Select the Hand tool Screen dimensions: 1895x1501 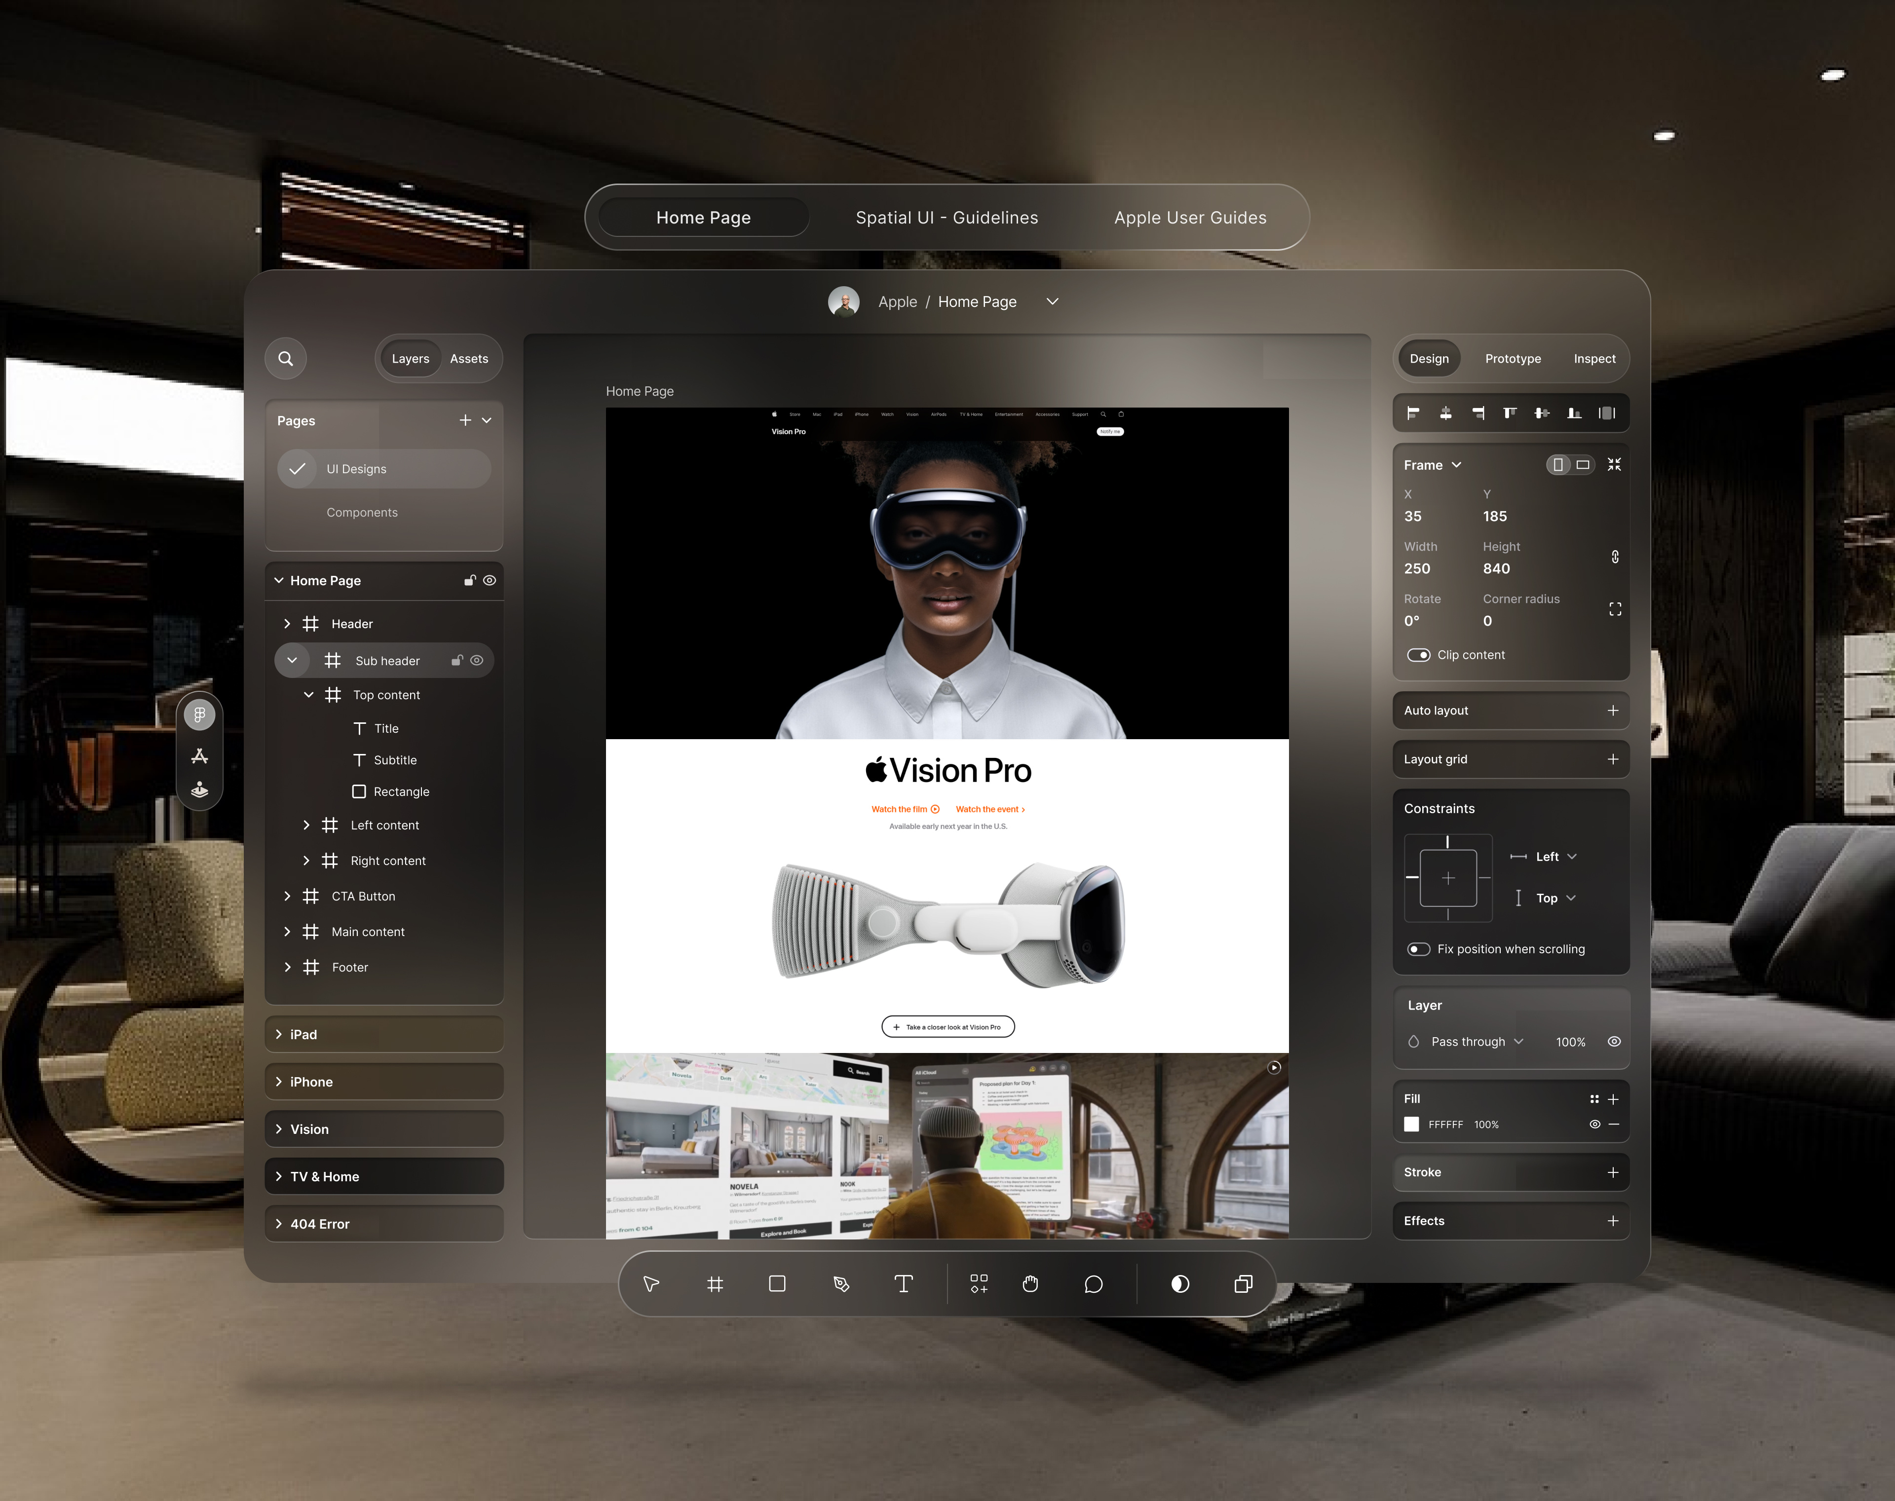[1030, 1284]
